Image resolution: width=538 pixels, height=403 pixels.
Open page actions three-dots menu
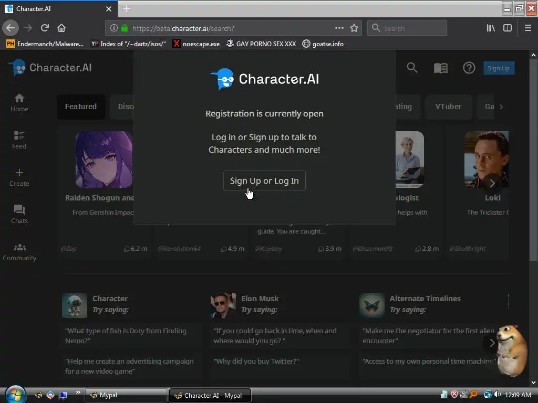(x=339, y=28)
